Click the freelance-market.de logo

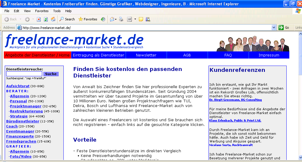click(x=74, y=41)
